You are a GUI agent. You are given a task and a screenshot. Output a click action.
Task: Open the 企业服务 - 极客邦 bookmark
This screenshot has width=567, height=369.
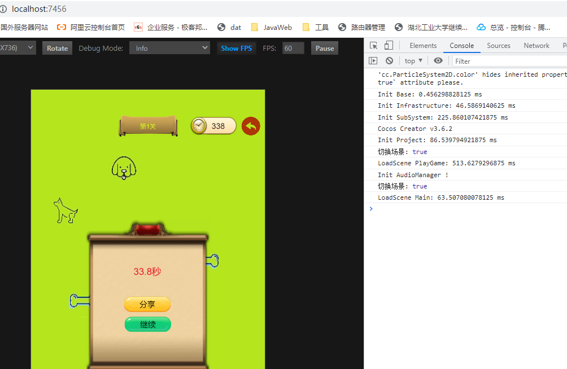coord(171,28)
